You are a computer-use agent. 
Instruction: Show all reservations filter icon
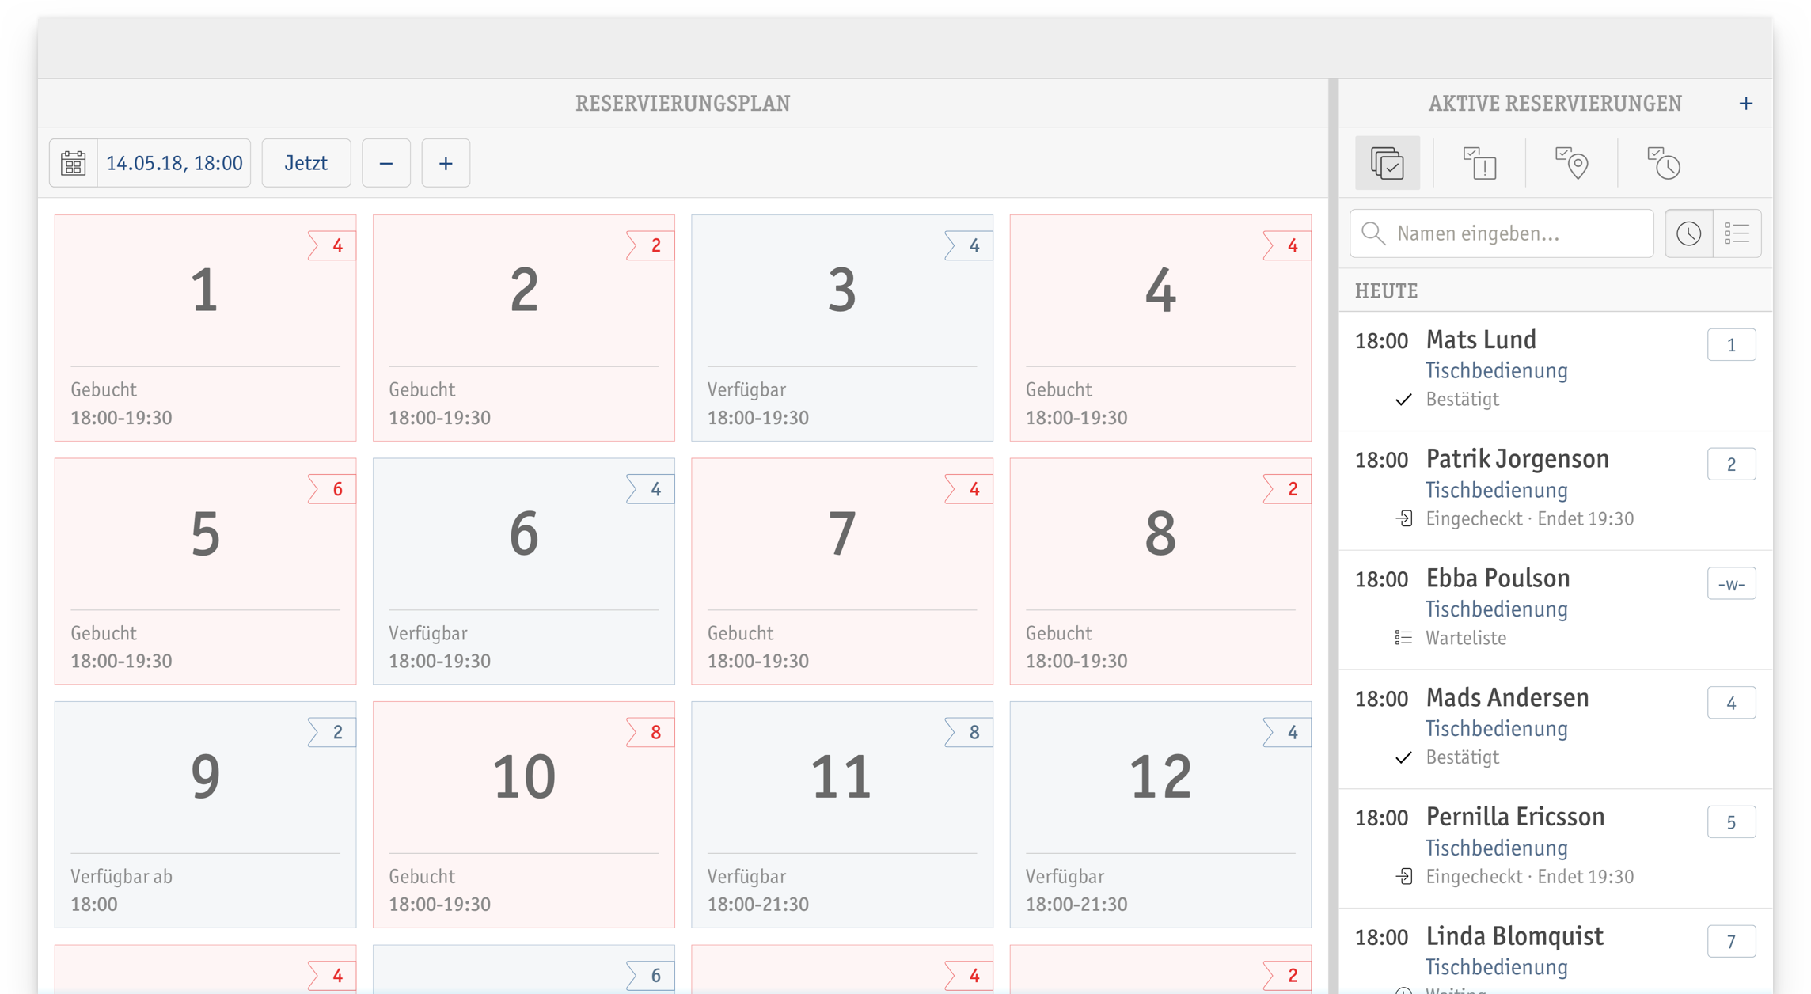(x=1387, y=164)
